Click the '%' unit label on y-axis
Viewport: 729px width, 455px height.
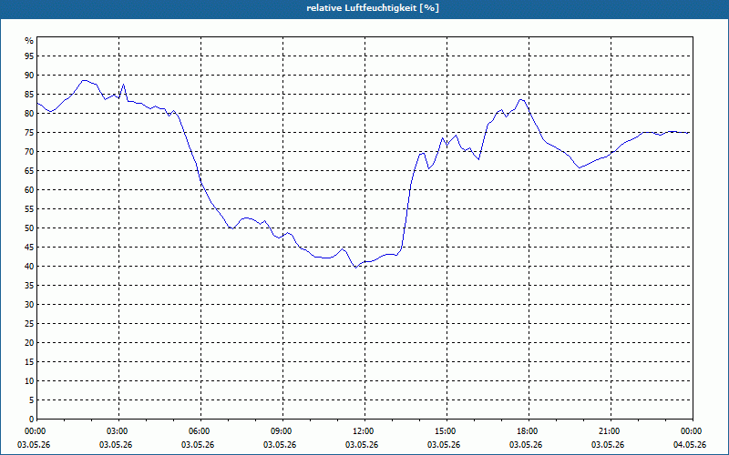pyautogui.click(x=29, y=41)
